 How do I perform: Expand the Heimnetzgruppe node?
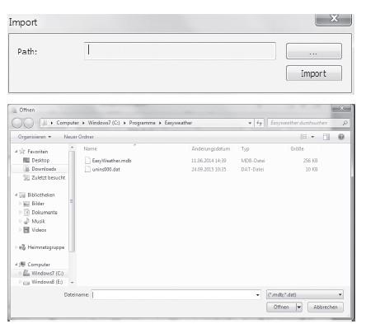[x=16, y=247]
